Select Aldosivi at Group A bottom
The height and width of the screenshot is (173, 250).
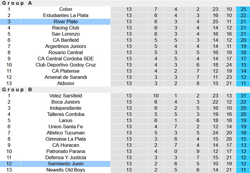[66, 83]
